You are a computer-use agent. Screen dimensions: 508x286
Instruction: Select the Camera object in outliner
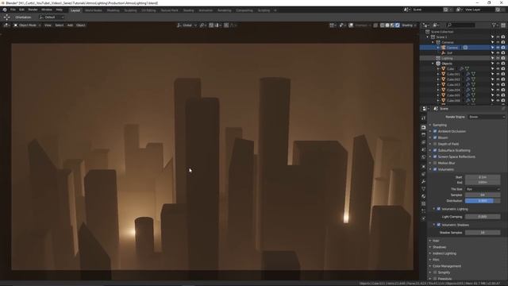coord(452,48)
